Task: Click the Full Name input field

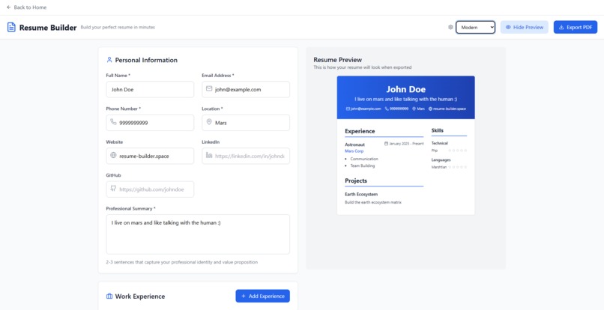Action: [x=150, y=89]
